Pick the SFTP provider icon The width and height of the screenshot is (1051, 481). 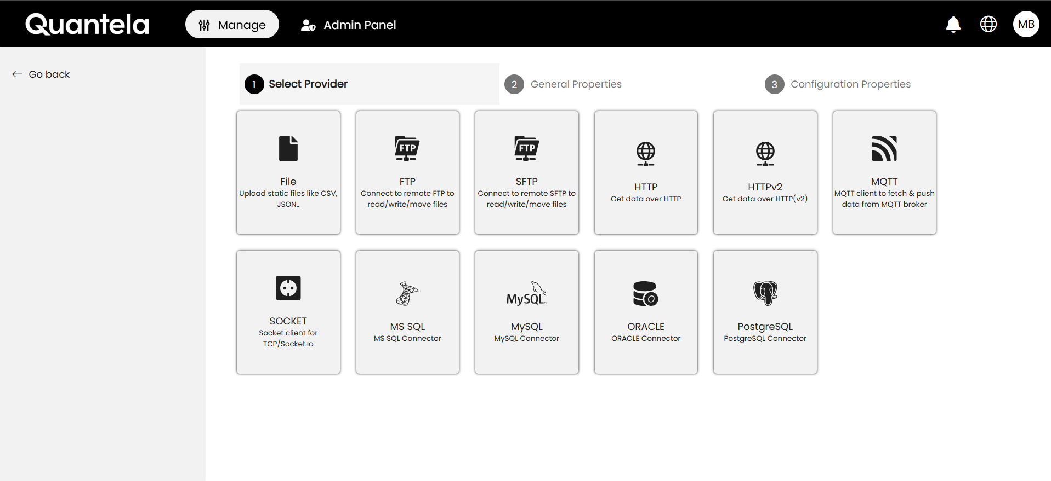pyautogui.click(x=526, y=148)
